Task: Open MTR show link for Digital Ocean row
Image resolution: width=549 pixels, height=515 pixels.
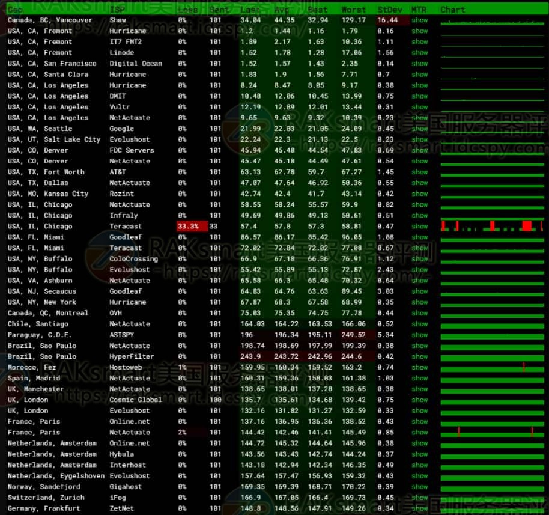Action: point(419,64)
